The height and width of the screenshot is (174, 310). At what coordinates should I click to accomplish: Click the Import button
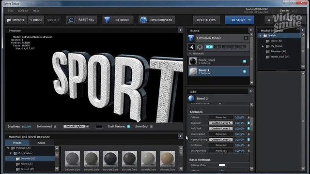pyautogui.click(x=16, y=20)
